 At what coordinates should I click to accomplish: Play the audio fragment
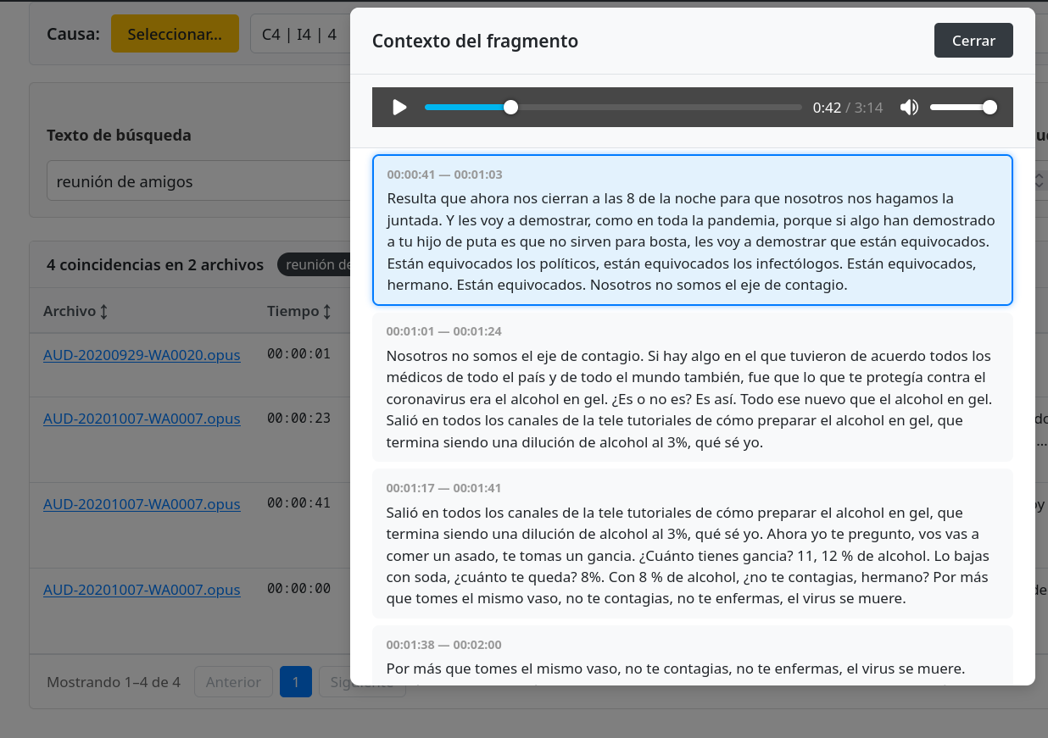point(399,108)
